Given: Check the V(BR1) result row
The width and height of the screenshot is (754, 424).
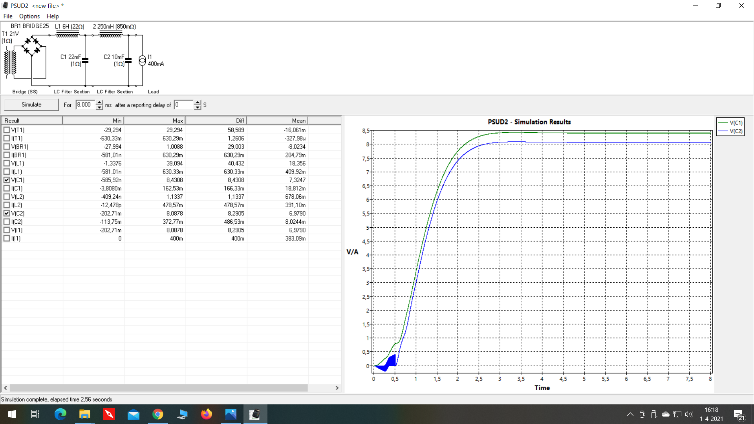Looking at the screenshot, I should [x=7, y=146].
